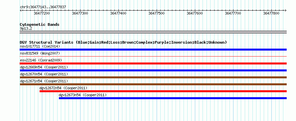This screenshot has width=296, height=121.
Task: Click the chr9:36477143..36477837 region label
Action: pos(43,7)
